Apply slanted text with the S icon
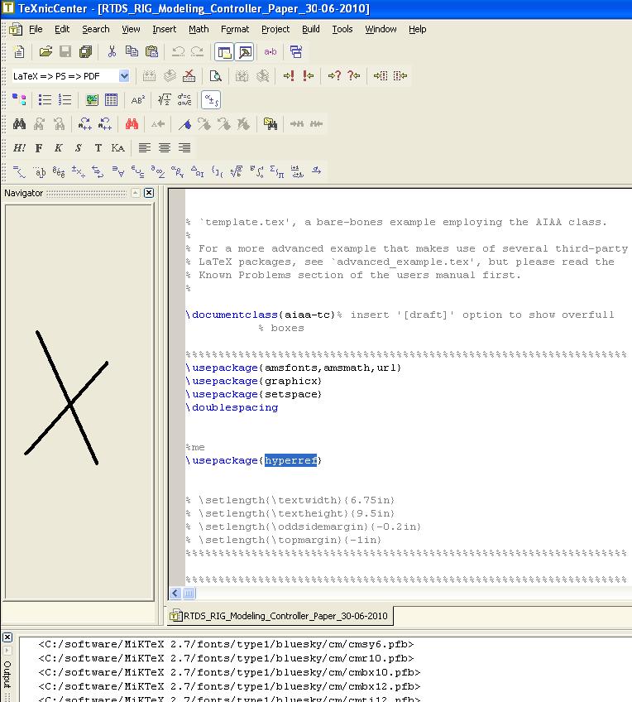632x702 pixels. tap(79, 147)
